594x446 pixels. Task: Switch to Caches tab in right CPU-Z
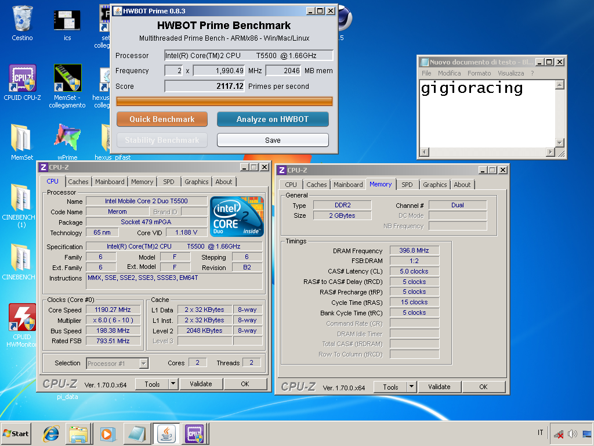click(316, 185)
